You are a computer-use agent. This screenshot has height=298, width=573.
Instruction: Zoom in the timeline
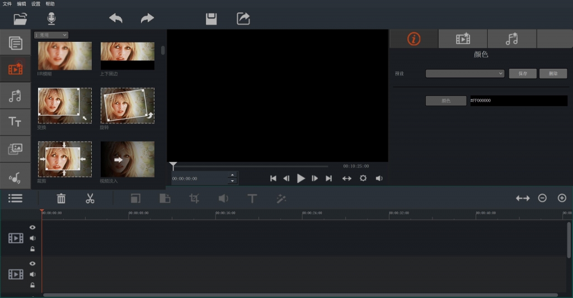562,198
